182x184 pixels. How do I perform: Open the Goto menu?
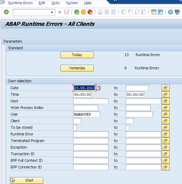(56, 3)
